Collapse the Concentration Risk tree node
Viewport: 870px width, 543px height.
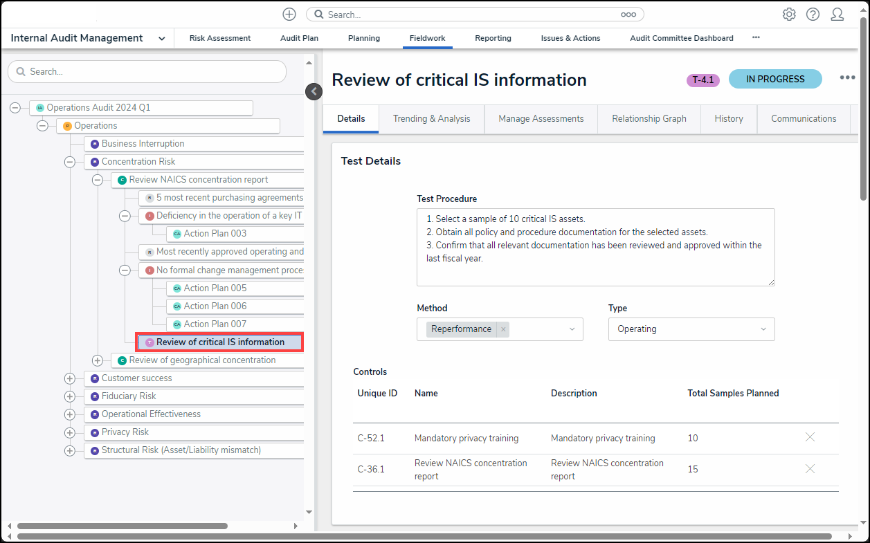click(69, 162)
